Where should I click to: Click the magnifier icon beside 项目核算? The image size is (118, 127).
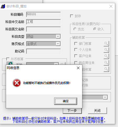106,69
